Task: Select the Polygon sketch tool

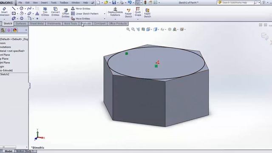Action: 22,18
